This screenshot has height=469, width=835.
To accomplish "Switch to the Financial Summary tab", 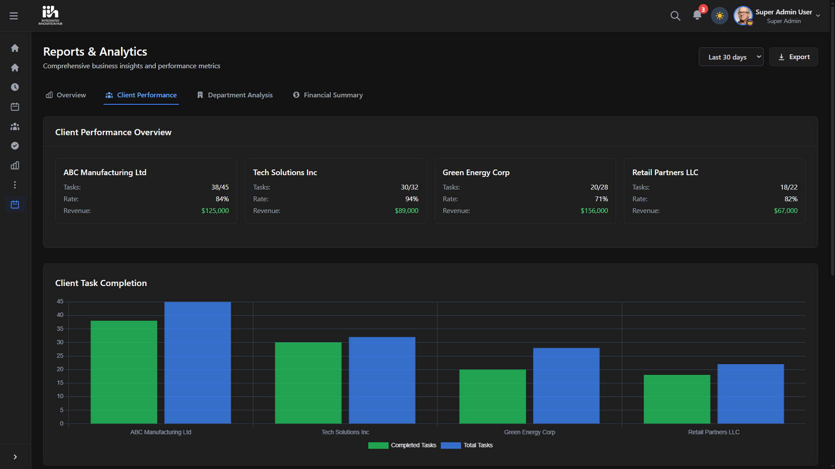I will tap(328, 95).
